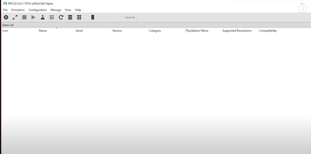Open the Emulation menu
Viewport: 311px width, 154px height.
[x=18, y=10]
